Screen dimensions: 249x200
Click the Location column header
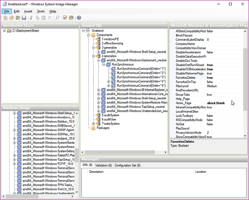[220, 172]
